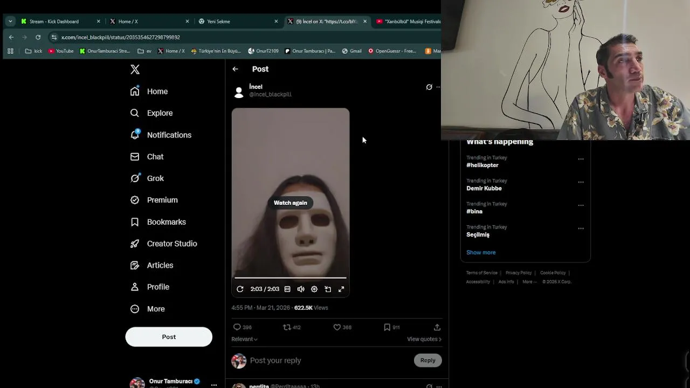Close the Yeni Sekme tab
This screenshot has height=388, width=690.
(x=276, y=22)
